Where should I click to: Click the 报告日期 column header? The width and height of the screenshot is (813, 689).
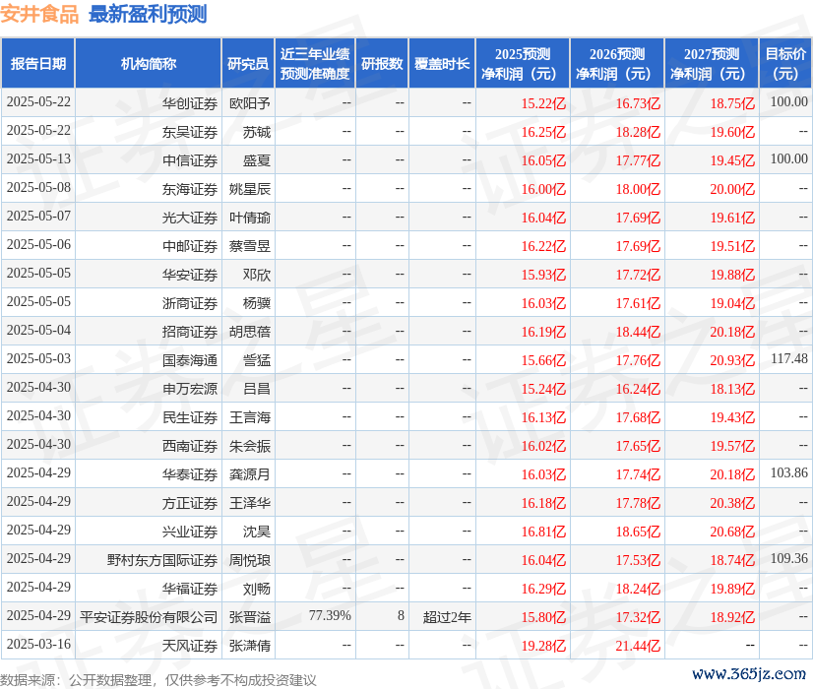pos(38,63)
